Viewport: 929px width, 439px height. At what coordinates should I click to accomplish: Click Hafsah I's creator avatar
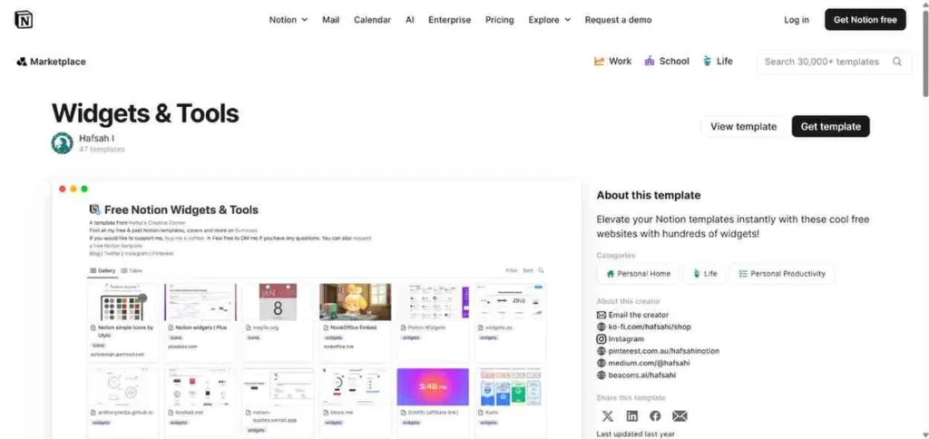(63, 142)
